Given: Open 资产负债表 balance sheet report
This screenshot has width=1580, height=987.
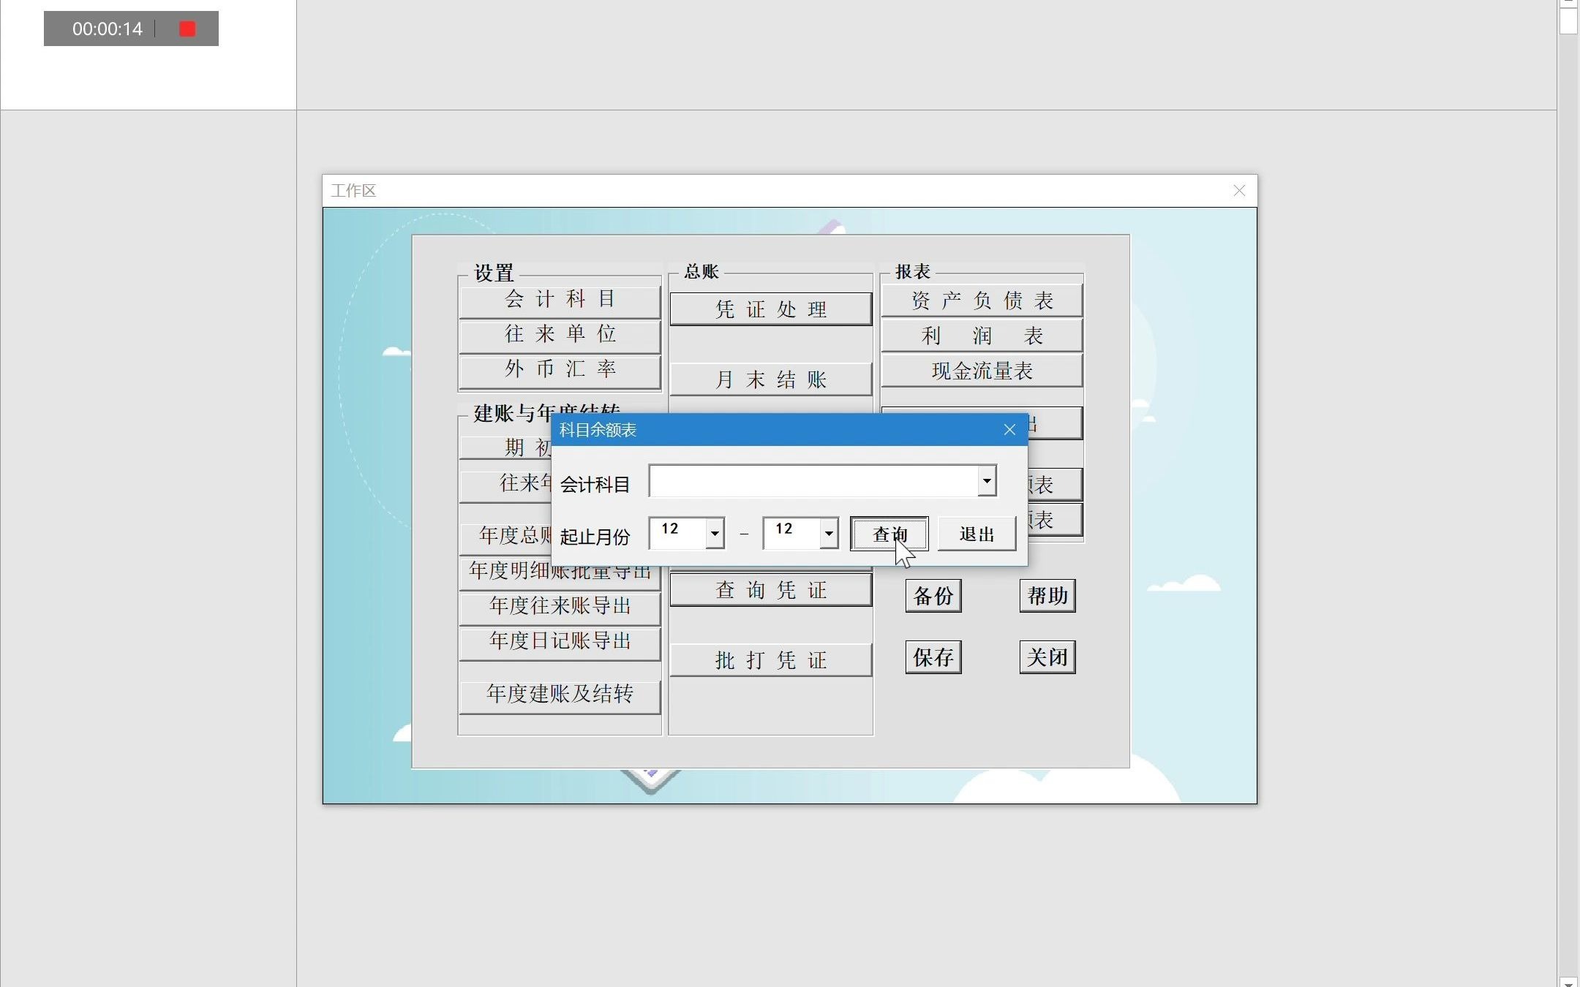Looking at the screenshot, I should pyautogui.click(x=980, y=300).
